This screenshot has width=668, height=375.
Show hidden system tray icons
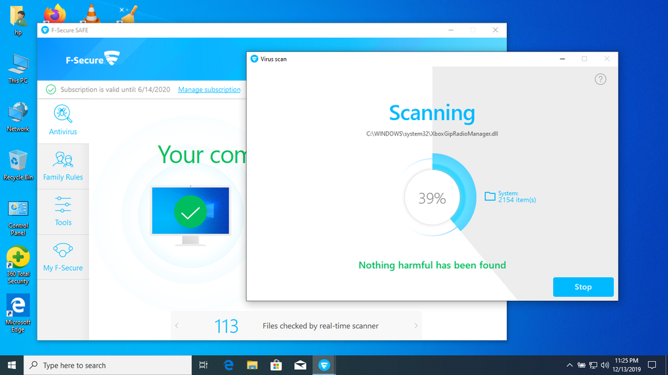click(x=570, y=365)
